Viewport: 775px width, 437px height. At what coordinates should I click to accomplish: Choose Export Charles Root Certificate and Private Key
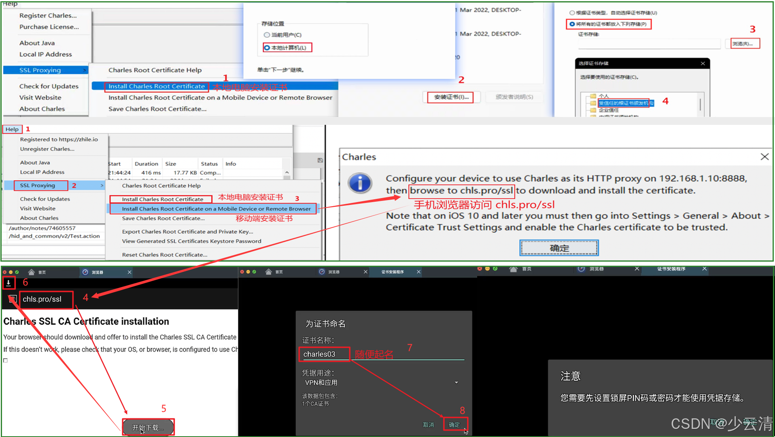coord(188,232)
